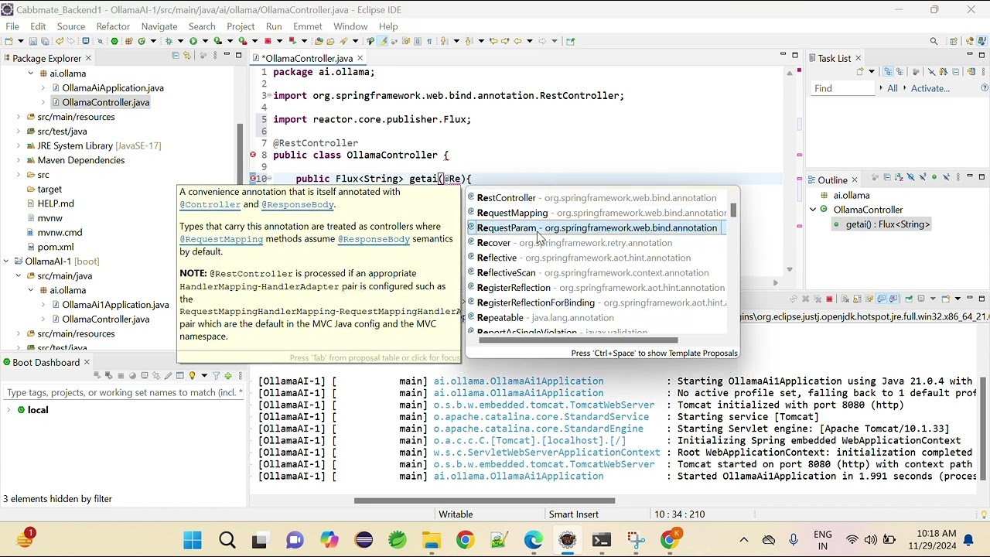Open the Emmet menu
The height and width of the screenshot is (557, 990).
pos(307,26)
